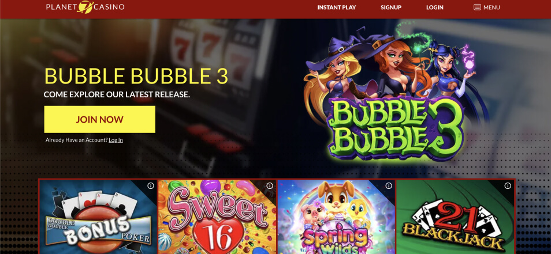Click the Bubble Bubble 3 headline text
The width and height of the screenshot is (551, 254).
coord(136,75)
